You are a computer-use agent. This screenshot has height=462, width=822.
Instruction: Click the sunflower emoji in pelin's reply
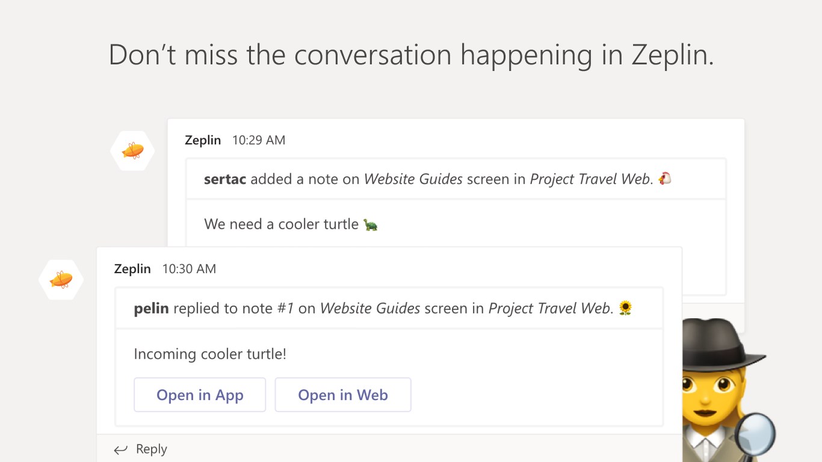[x=625, y=309]
